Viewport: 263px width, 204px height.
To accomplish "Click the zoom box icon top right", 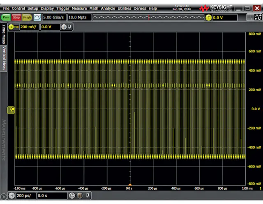I will (x=249, y=17).
